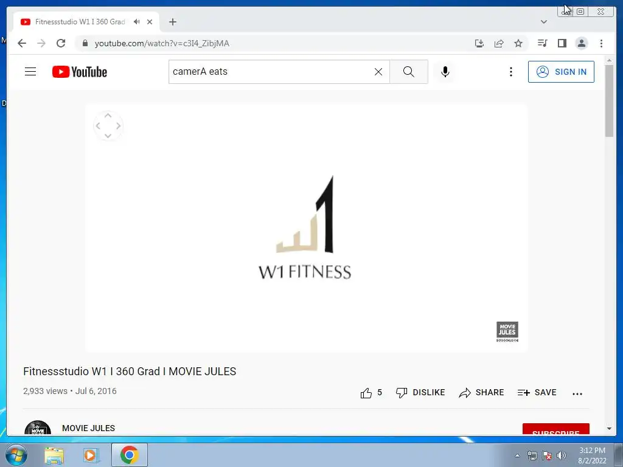Click the DISLIKE button
This screenshot has width=623, height=467.
pos(420,393)
